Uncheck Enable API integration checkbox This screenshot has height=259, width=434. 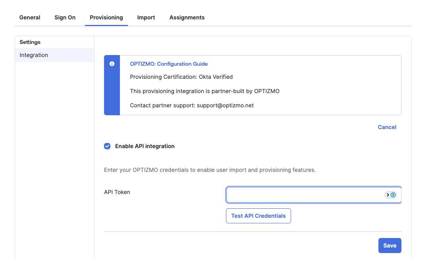107,146
